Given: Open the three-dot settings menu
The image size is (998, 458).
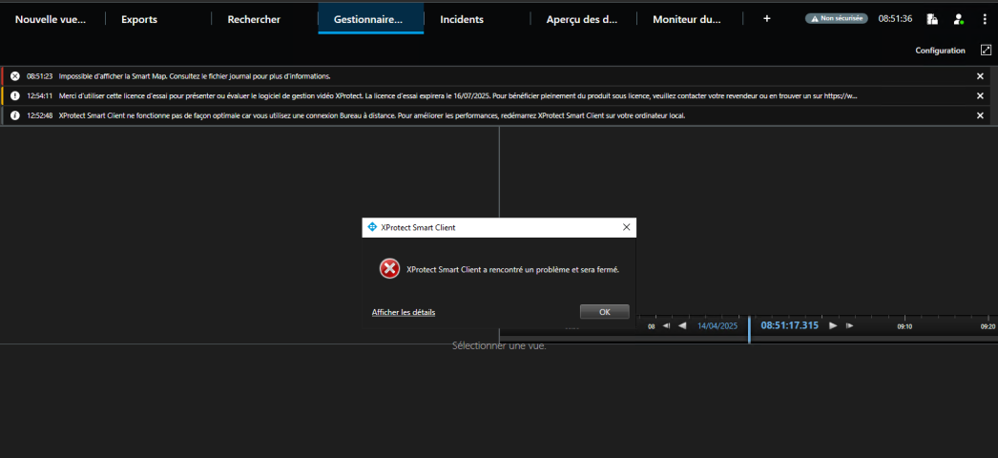Looking at the screenshot, I should [985, 19].
